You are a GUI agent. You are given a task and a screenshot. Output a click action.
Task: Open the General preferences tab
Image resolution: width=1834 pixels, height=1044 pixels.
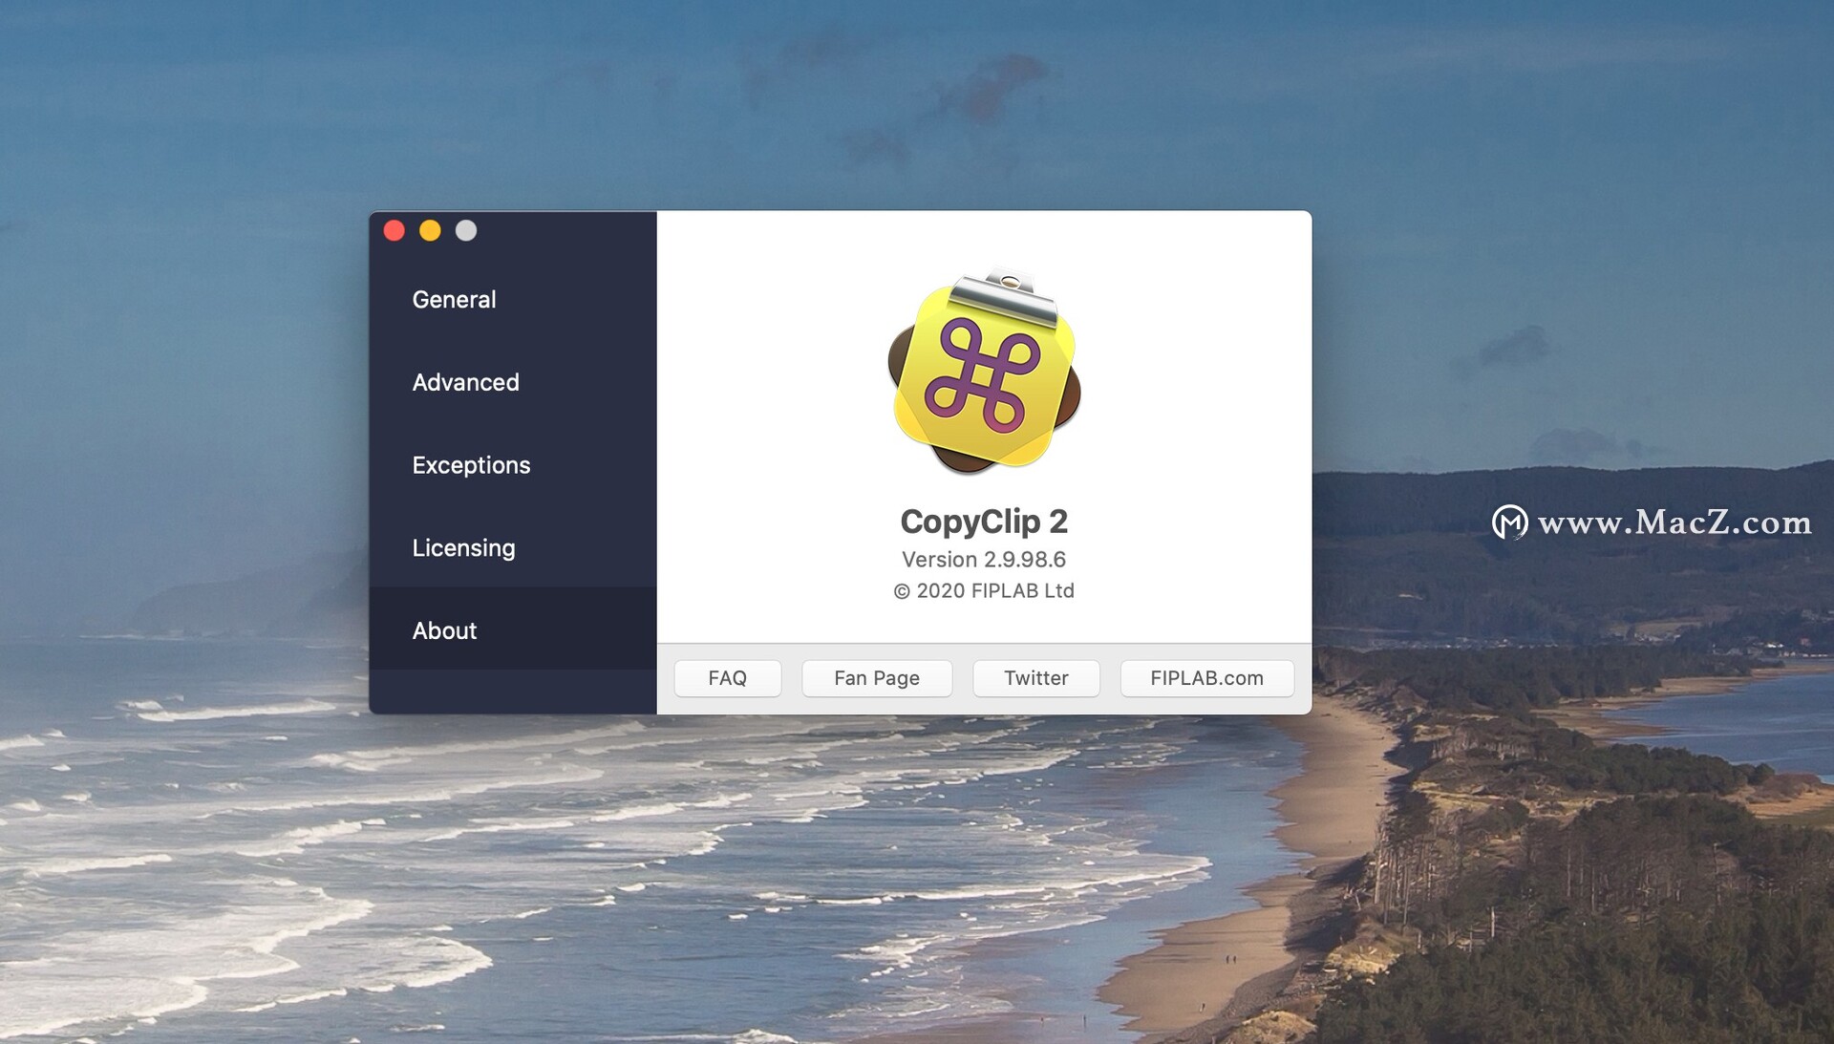click(512, 300)
